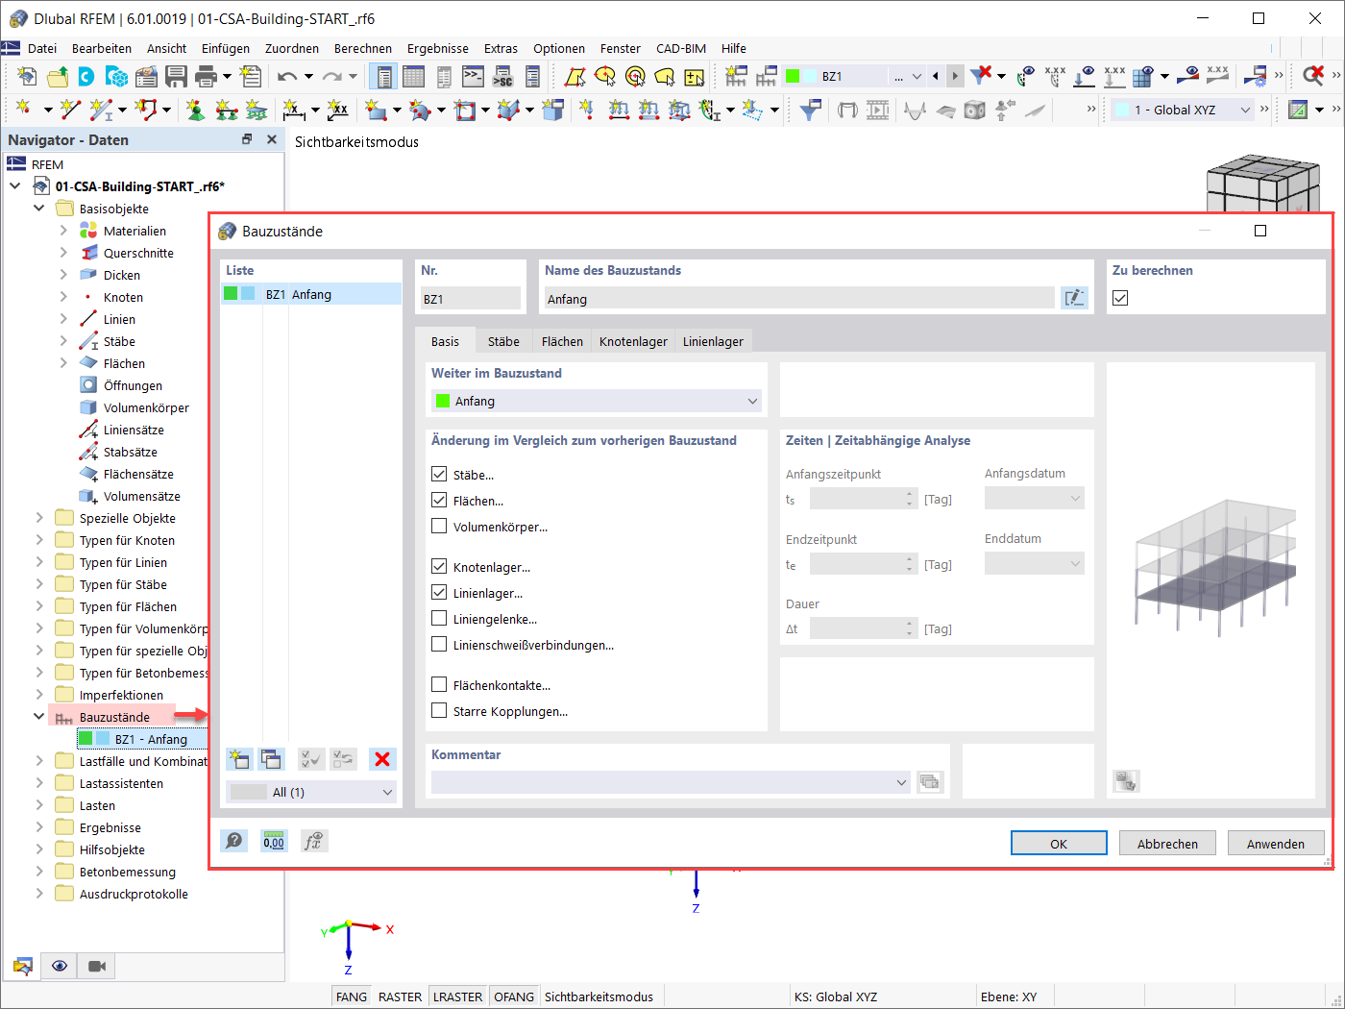Open the Berechnen menu

point(363,48)
